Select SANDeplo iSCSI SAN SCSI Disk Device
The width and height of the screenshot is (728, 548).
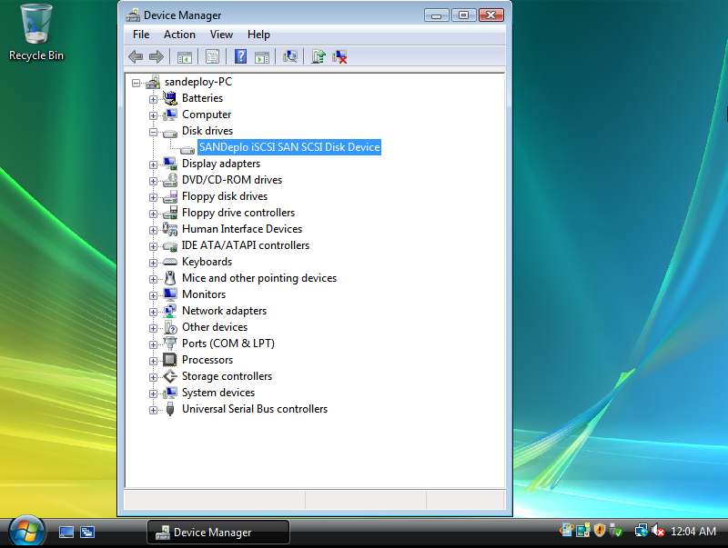click(x=289, y=147)
